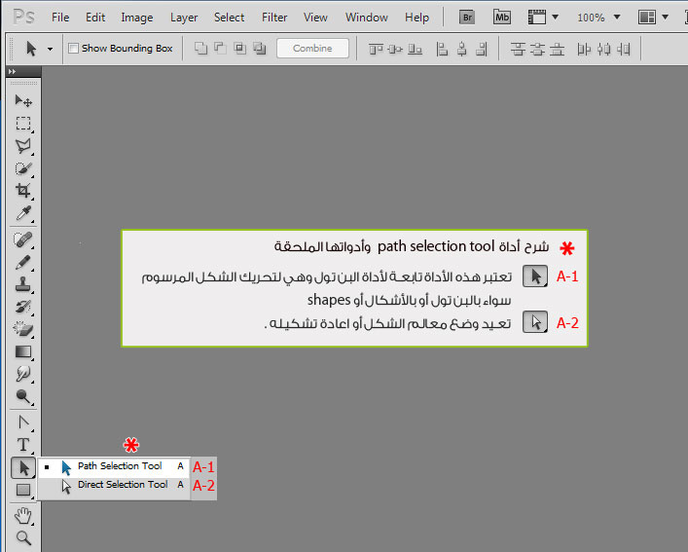Pick the Eyedropper tool
This screenshot has height=552, width=688.
[x=23, y=213]
